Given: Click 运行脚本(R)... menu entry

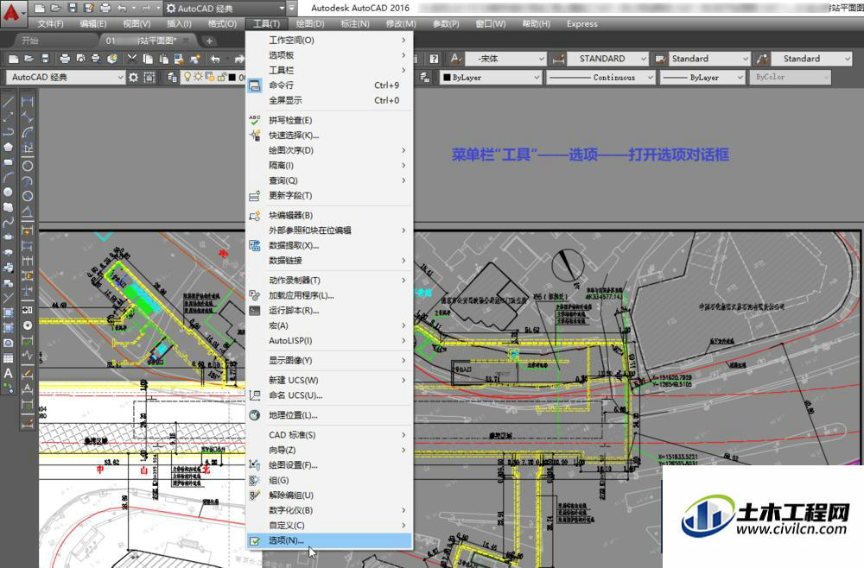Looking at the screenshot, I should coord(329,311).
